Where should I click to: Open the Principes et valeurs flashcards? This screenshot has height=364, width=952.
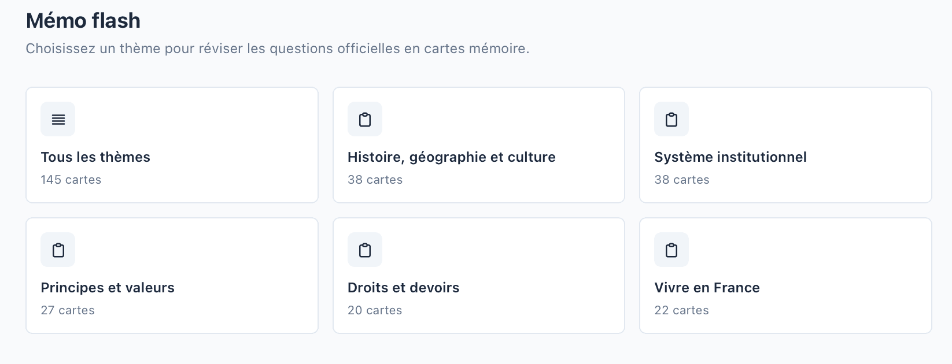coord(171,275)
